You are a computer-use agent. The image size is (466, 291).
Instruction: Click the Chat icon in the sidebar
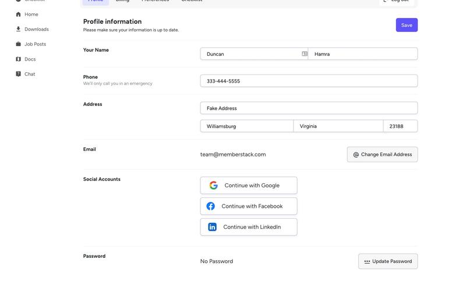point(19,74)
